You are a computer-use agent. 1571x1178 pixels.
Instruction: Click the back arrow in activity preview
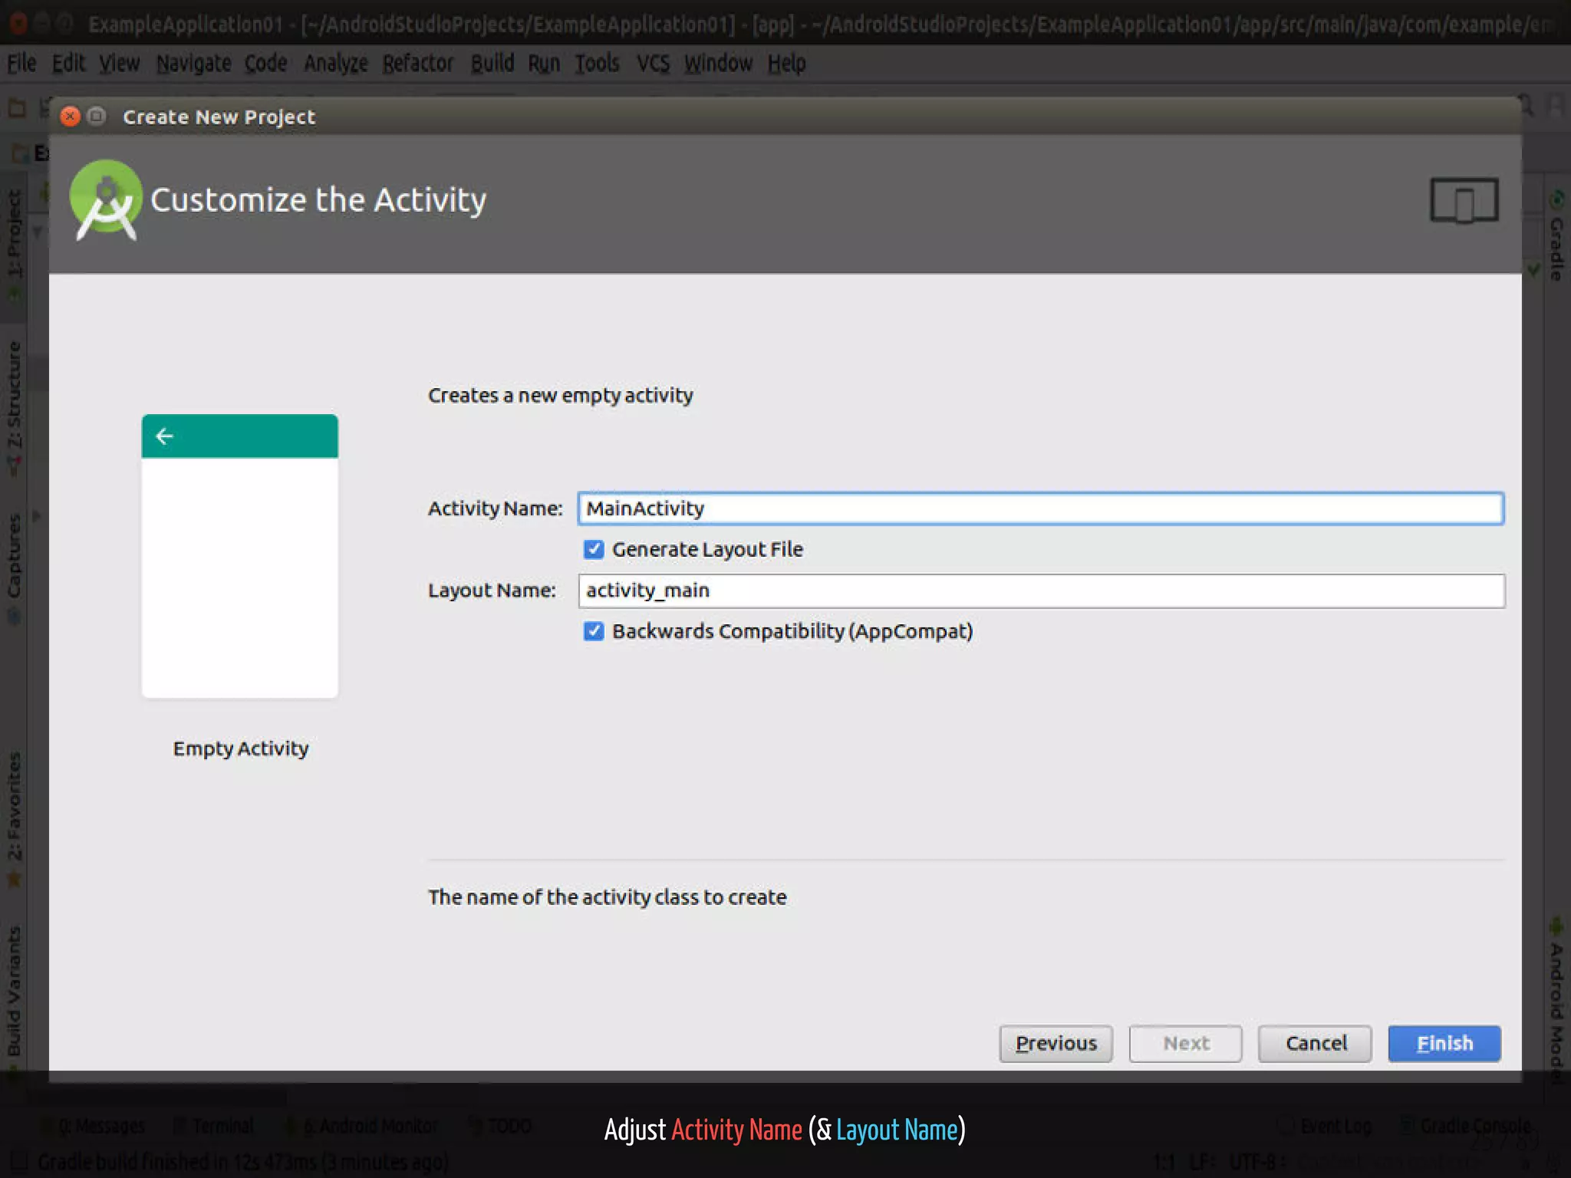coord(164,436)
